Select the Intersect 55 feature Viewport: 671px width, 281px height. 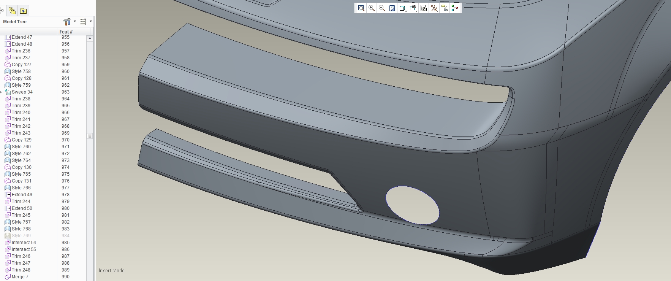click(x=24, y=249)
